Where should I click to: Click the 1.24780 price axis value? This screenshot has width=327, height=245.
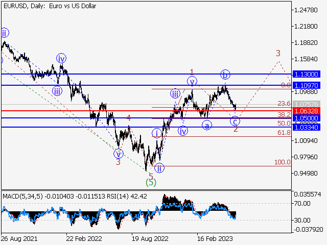coord(306,10)
